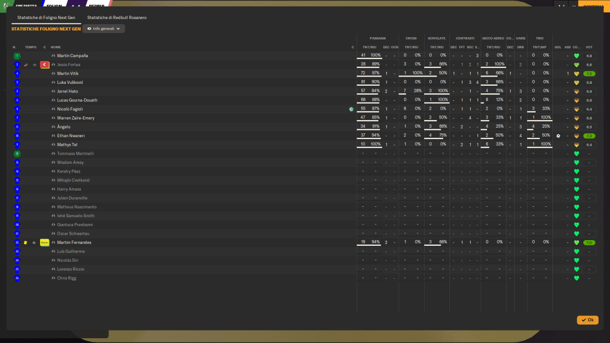This screenshot has height=343, width=610.
Task: Open Ethan Nwaneri's player profile link
Action: point(71,136)
